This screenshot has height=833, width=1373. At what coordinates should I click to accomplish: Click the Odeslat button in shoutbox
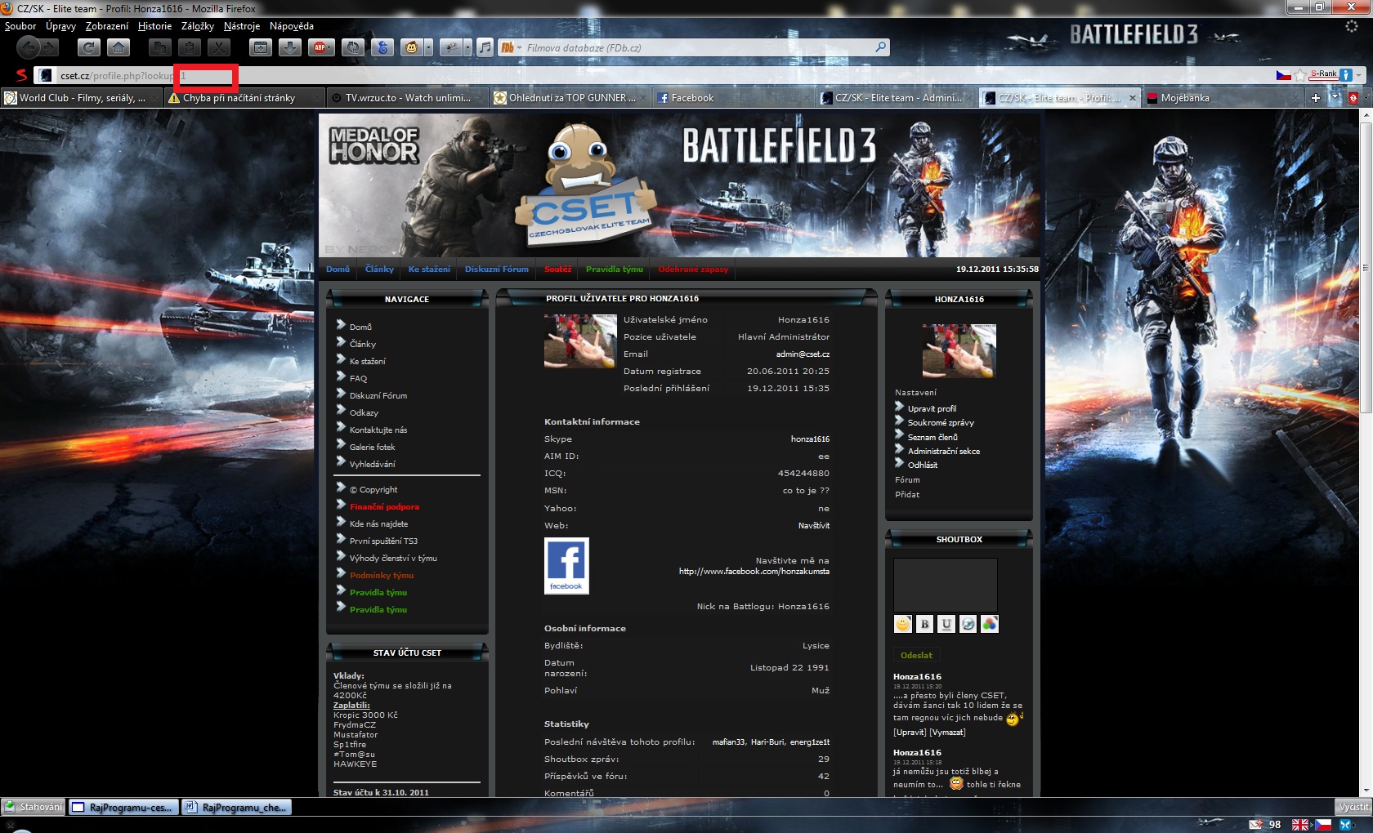coord(916,655)
